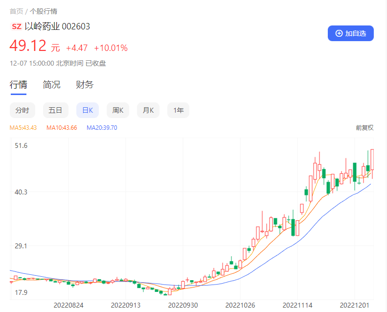Viewport: 387px width, 312px height.
Task: Click the 加自选 add-to-watchlist button
Action: click(x=350, y=33)
